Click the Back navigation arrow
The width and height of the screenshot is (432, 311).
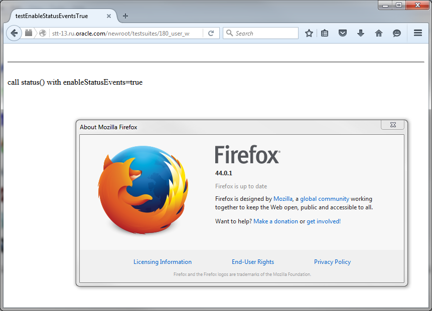[14, 33]
